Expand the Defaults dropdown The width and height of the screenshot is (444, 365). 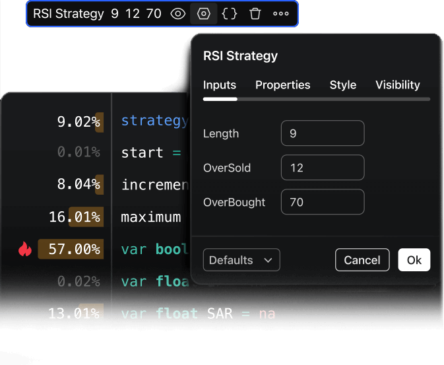241,260
